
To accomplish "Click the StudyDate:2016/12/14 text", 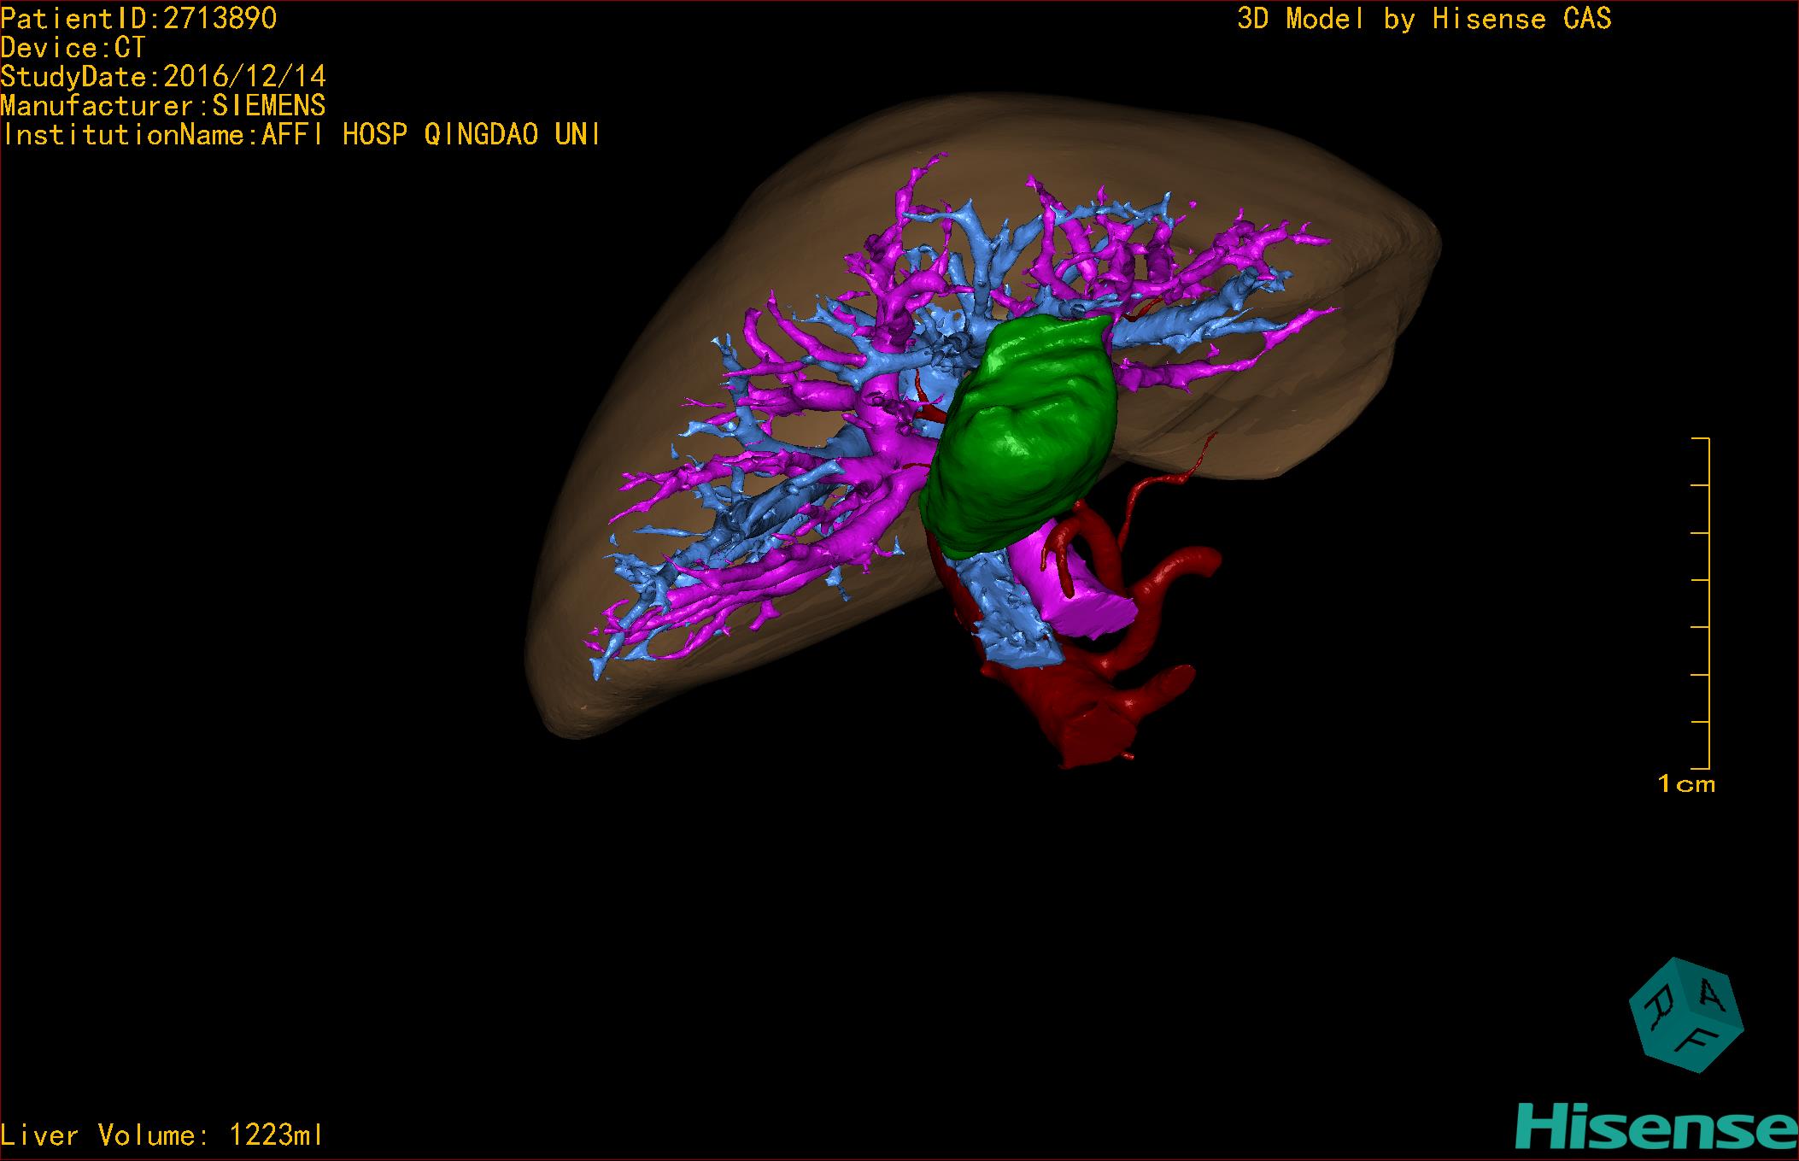I will [162, 77].
